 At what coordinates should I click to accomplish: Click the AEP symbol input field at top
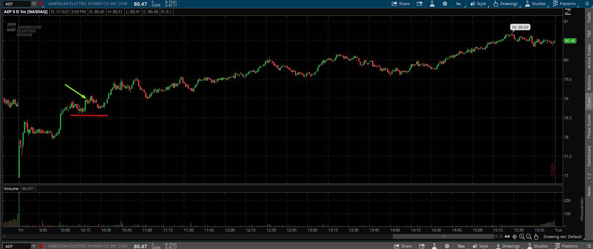[x=17, y=4]
